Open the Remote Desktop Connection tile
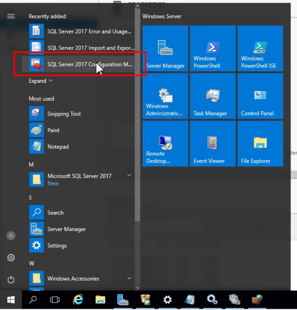Viewport: 297px width, 310px height. [165, 144]
